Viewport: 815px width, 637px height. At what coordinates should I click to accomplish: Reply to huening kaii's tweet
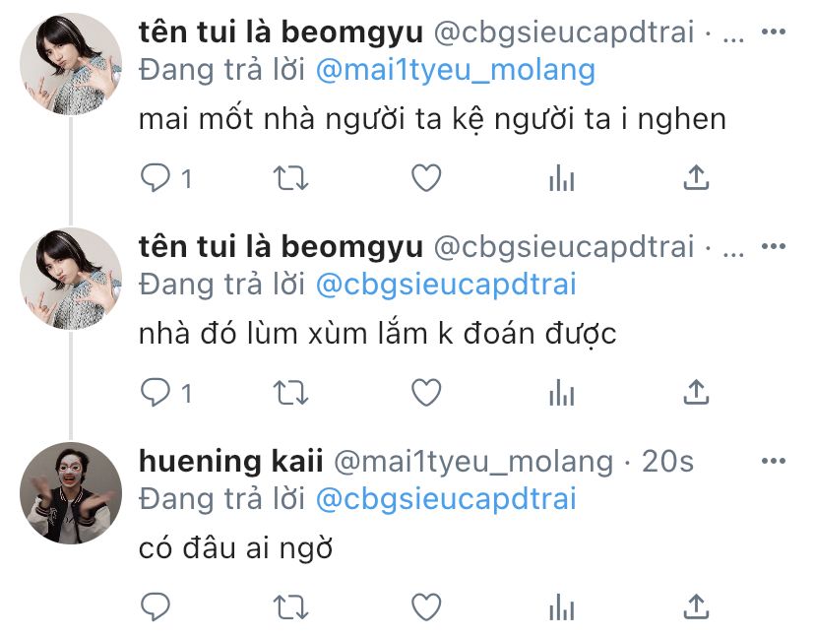[156, 606]
